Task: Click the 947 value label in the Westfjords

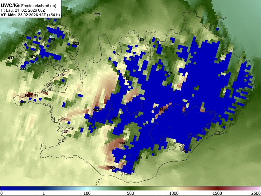Action: tap(11, 58)
